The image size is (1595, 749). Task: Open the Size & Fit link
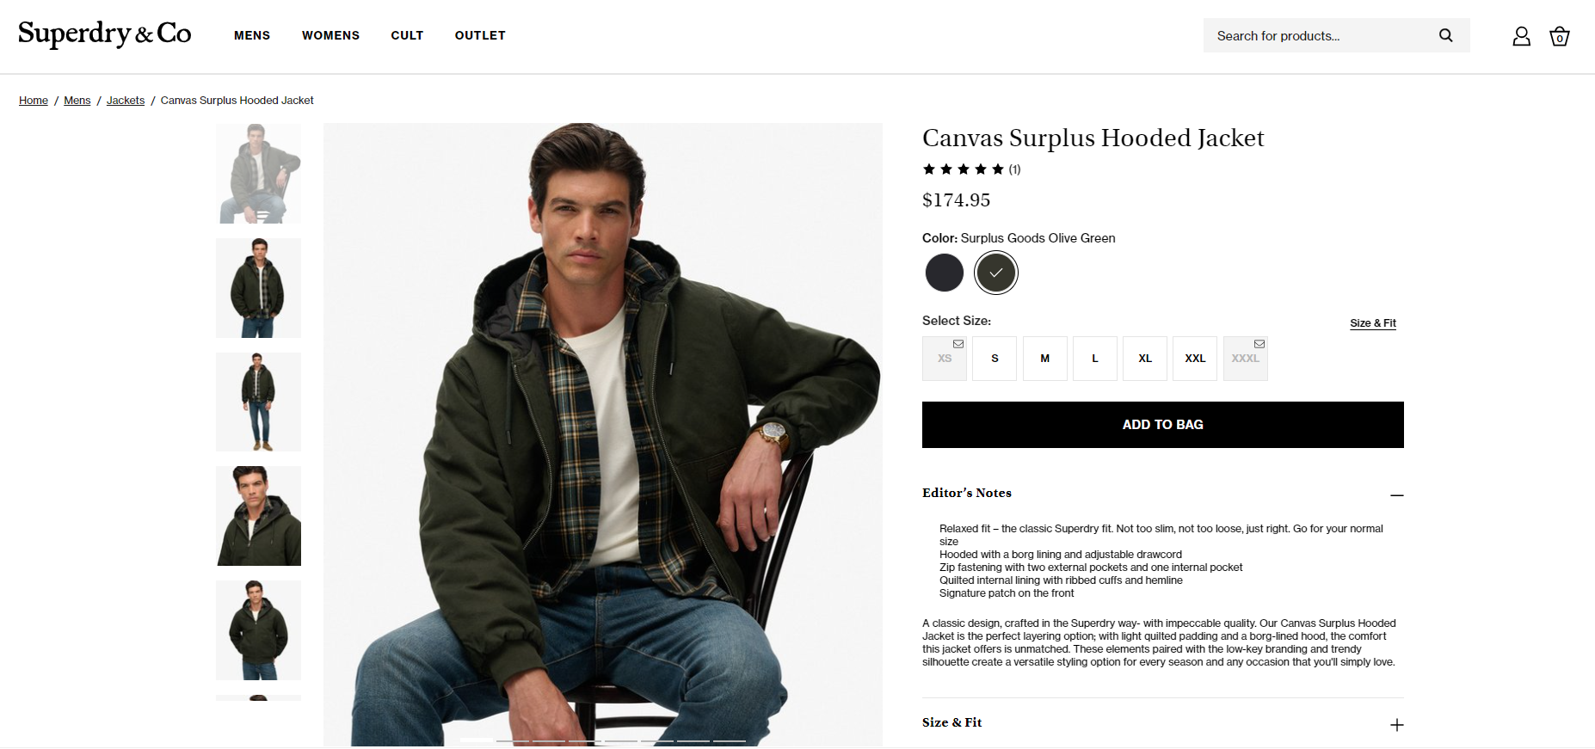[1373, 323]
